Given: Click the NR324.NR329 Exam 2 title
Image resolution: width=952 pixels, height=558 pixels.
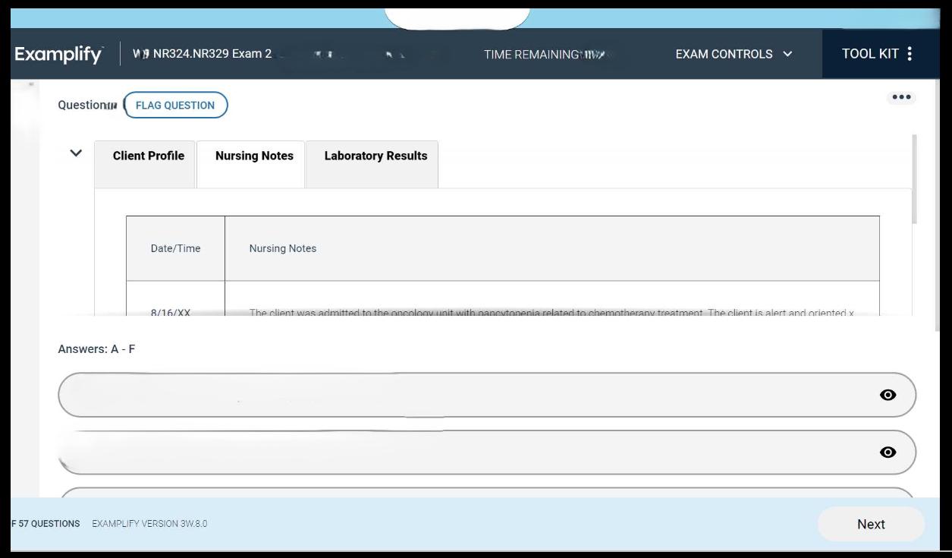Looking at the screenshot, I should pos(212,54).
